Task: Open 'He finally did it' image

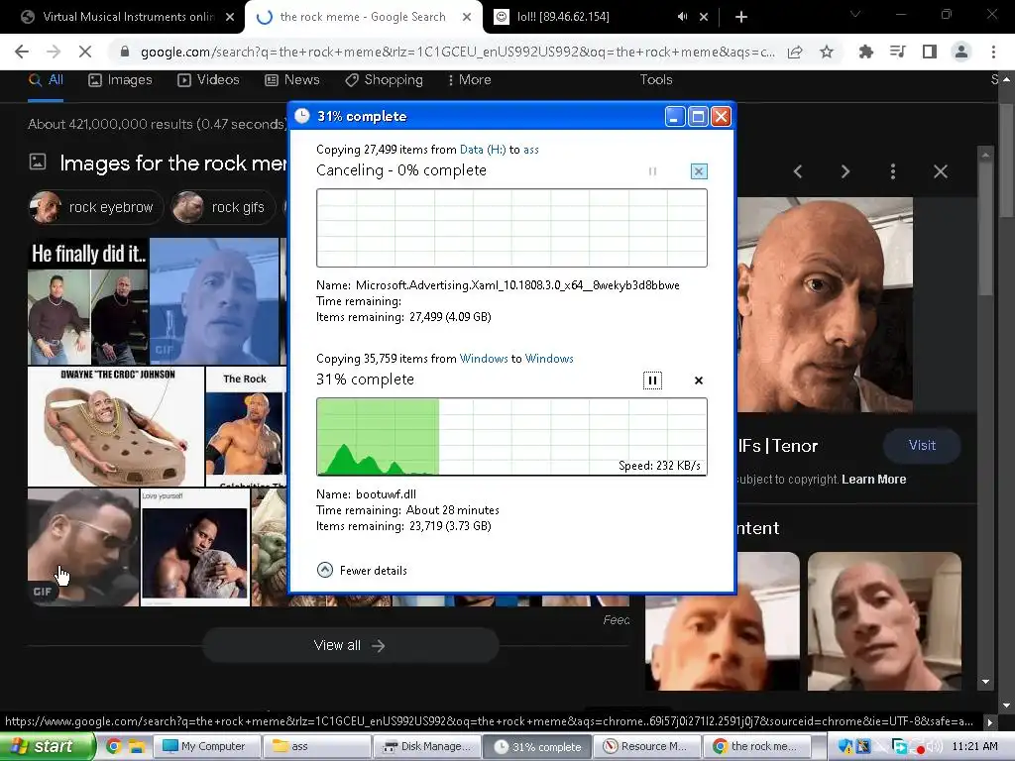Action: pyautogui.click(x=88, y=301)
